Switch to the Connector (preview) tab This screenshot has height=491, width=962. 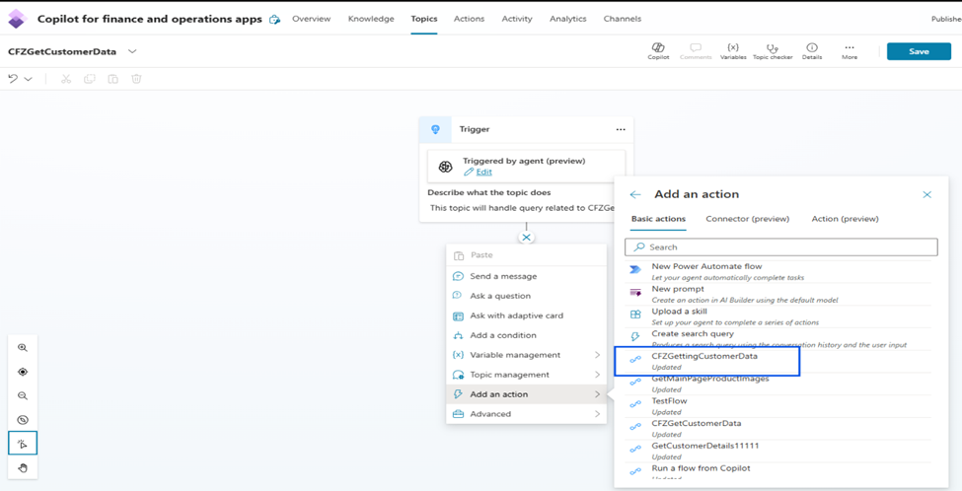(x=747, y=219)
